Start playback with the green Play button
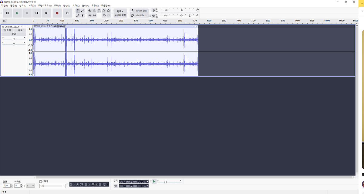The height and width of the screenshot is (194, 364). [x=17, y=13]
